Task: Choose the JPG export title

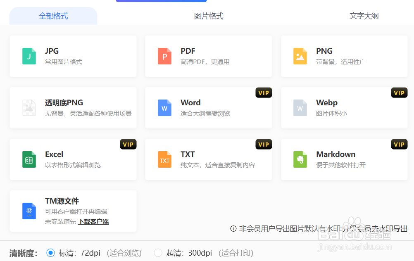Action: point(52,51)
